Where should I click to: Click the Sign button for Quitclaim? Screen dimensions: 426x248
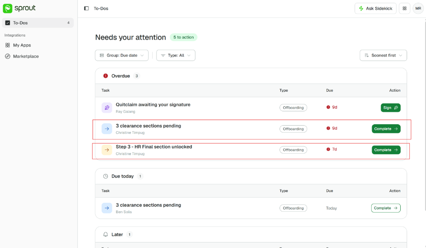pyautogui.click(x=391, y=108)
